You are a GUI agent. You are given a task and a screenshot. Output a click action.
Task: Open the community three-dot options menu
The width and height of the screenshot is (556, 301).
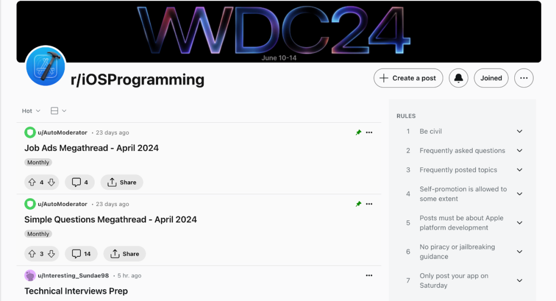[x=524, y=78]
